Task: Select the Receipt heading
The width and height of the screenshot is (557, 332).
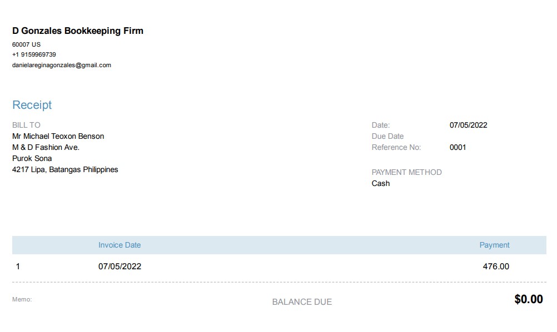Action: (32, 105)
